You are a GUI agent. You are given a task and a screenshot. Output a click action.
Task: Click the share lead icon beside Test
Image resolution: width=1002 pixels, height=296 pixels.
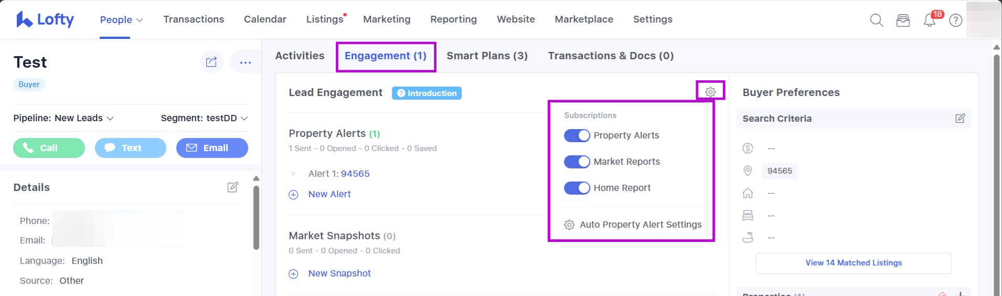[211, 62]
